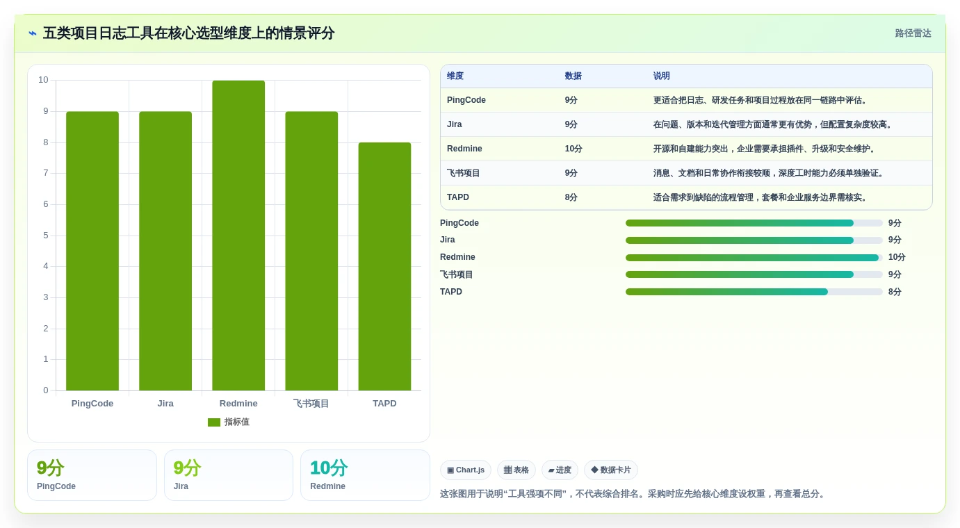Click the Jira bar in the chart
The image size is (960, 528).
[165, 251]
